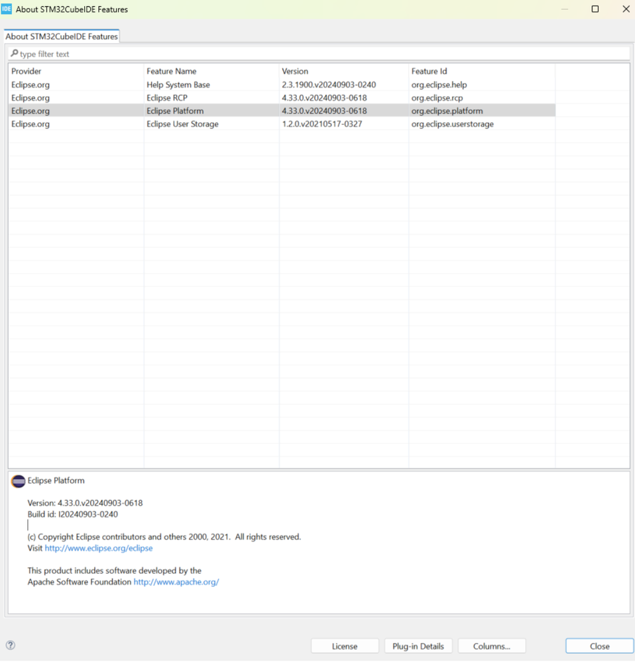This screenshot has width=635, height=662.
Task: Close window using title bar X
Action: (x=626, y=9)
